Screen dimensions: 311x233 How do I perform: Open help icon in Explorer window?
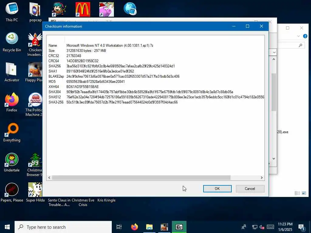click(x=305, y=36)
